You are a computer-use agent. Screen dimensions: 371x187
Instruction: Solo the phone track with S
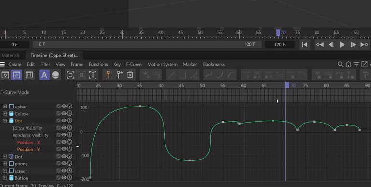69,163
